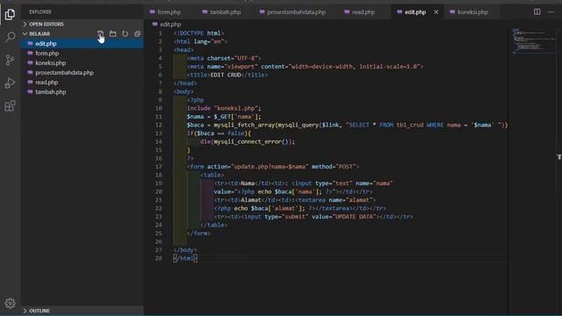The image size is (562, 316).
Task: Open the Manage gear settings
Action: point(10,303)
